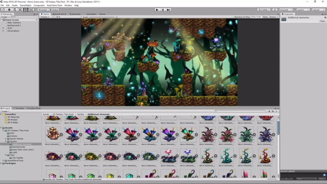Click the Additional elements folder icon in Inspector

(284, 19)
